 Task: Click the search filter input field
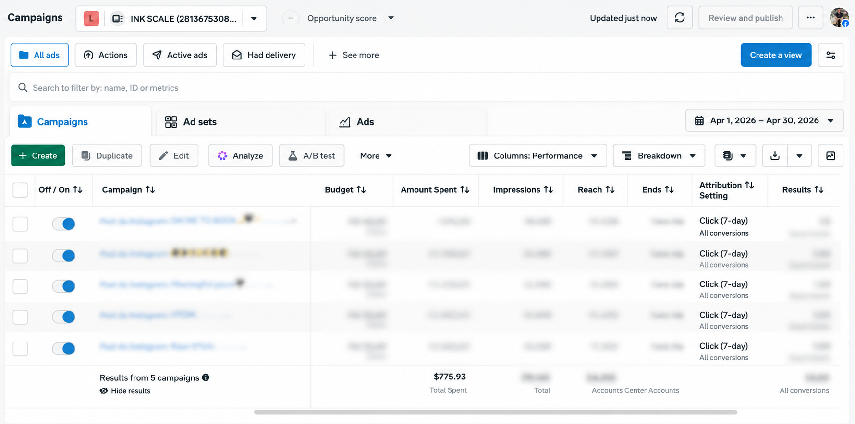coord(427,88)
